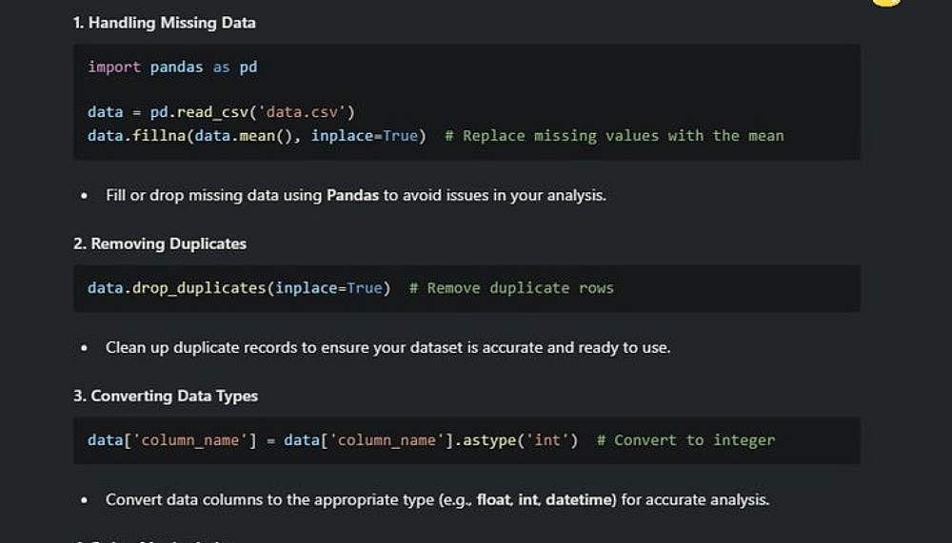Click the bold word "datetime" in the last bullet
The width and height of the screenshot is (952, 543).
(580, 499)
